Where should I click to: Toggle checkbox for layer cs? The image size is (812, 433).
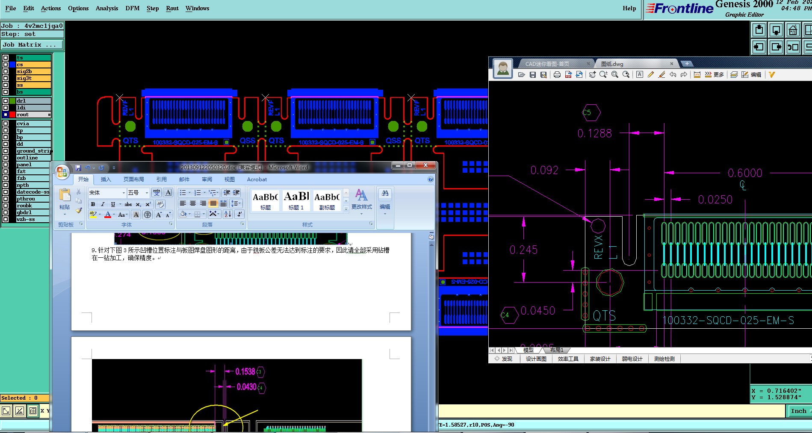(x=6, y=65)
